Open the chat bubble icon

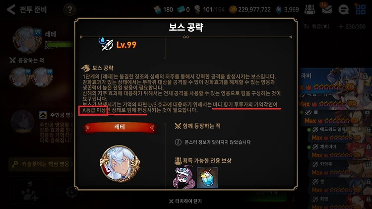(x=343, y=10)
